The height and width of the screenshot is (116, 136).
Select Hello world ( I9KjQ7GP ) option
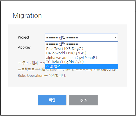81,53
